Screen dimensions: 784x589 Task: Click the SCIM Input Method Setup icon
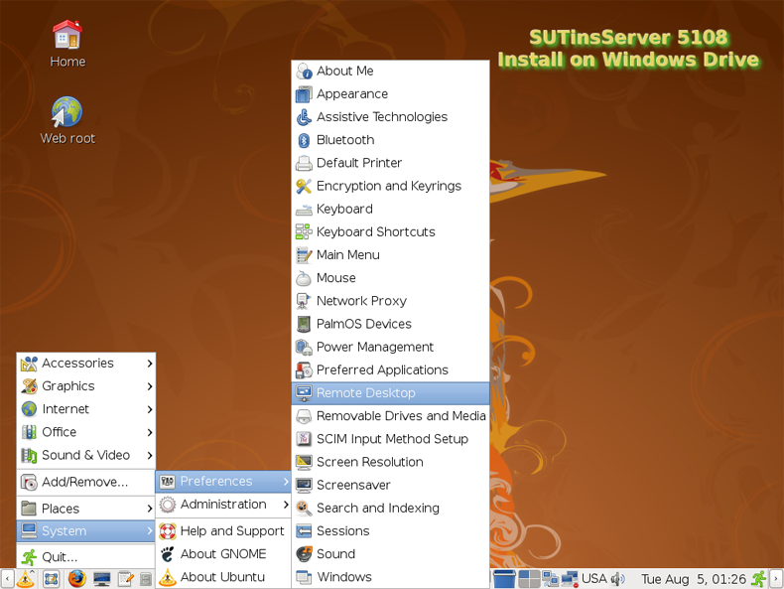(x=304, y=439)
